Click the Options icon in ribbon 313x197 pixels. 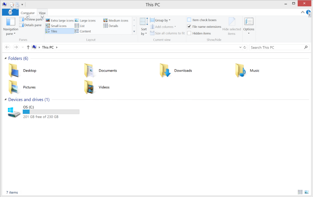tap(248, 22)
